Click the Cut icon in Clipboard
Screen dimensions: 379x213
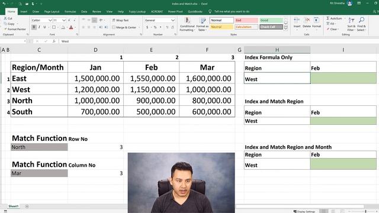click(5, 18)
